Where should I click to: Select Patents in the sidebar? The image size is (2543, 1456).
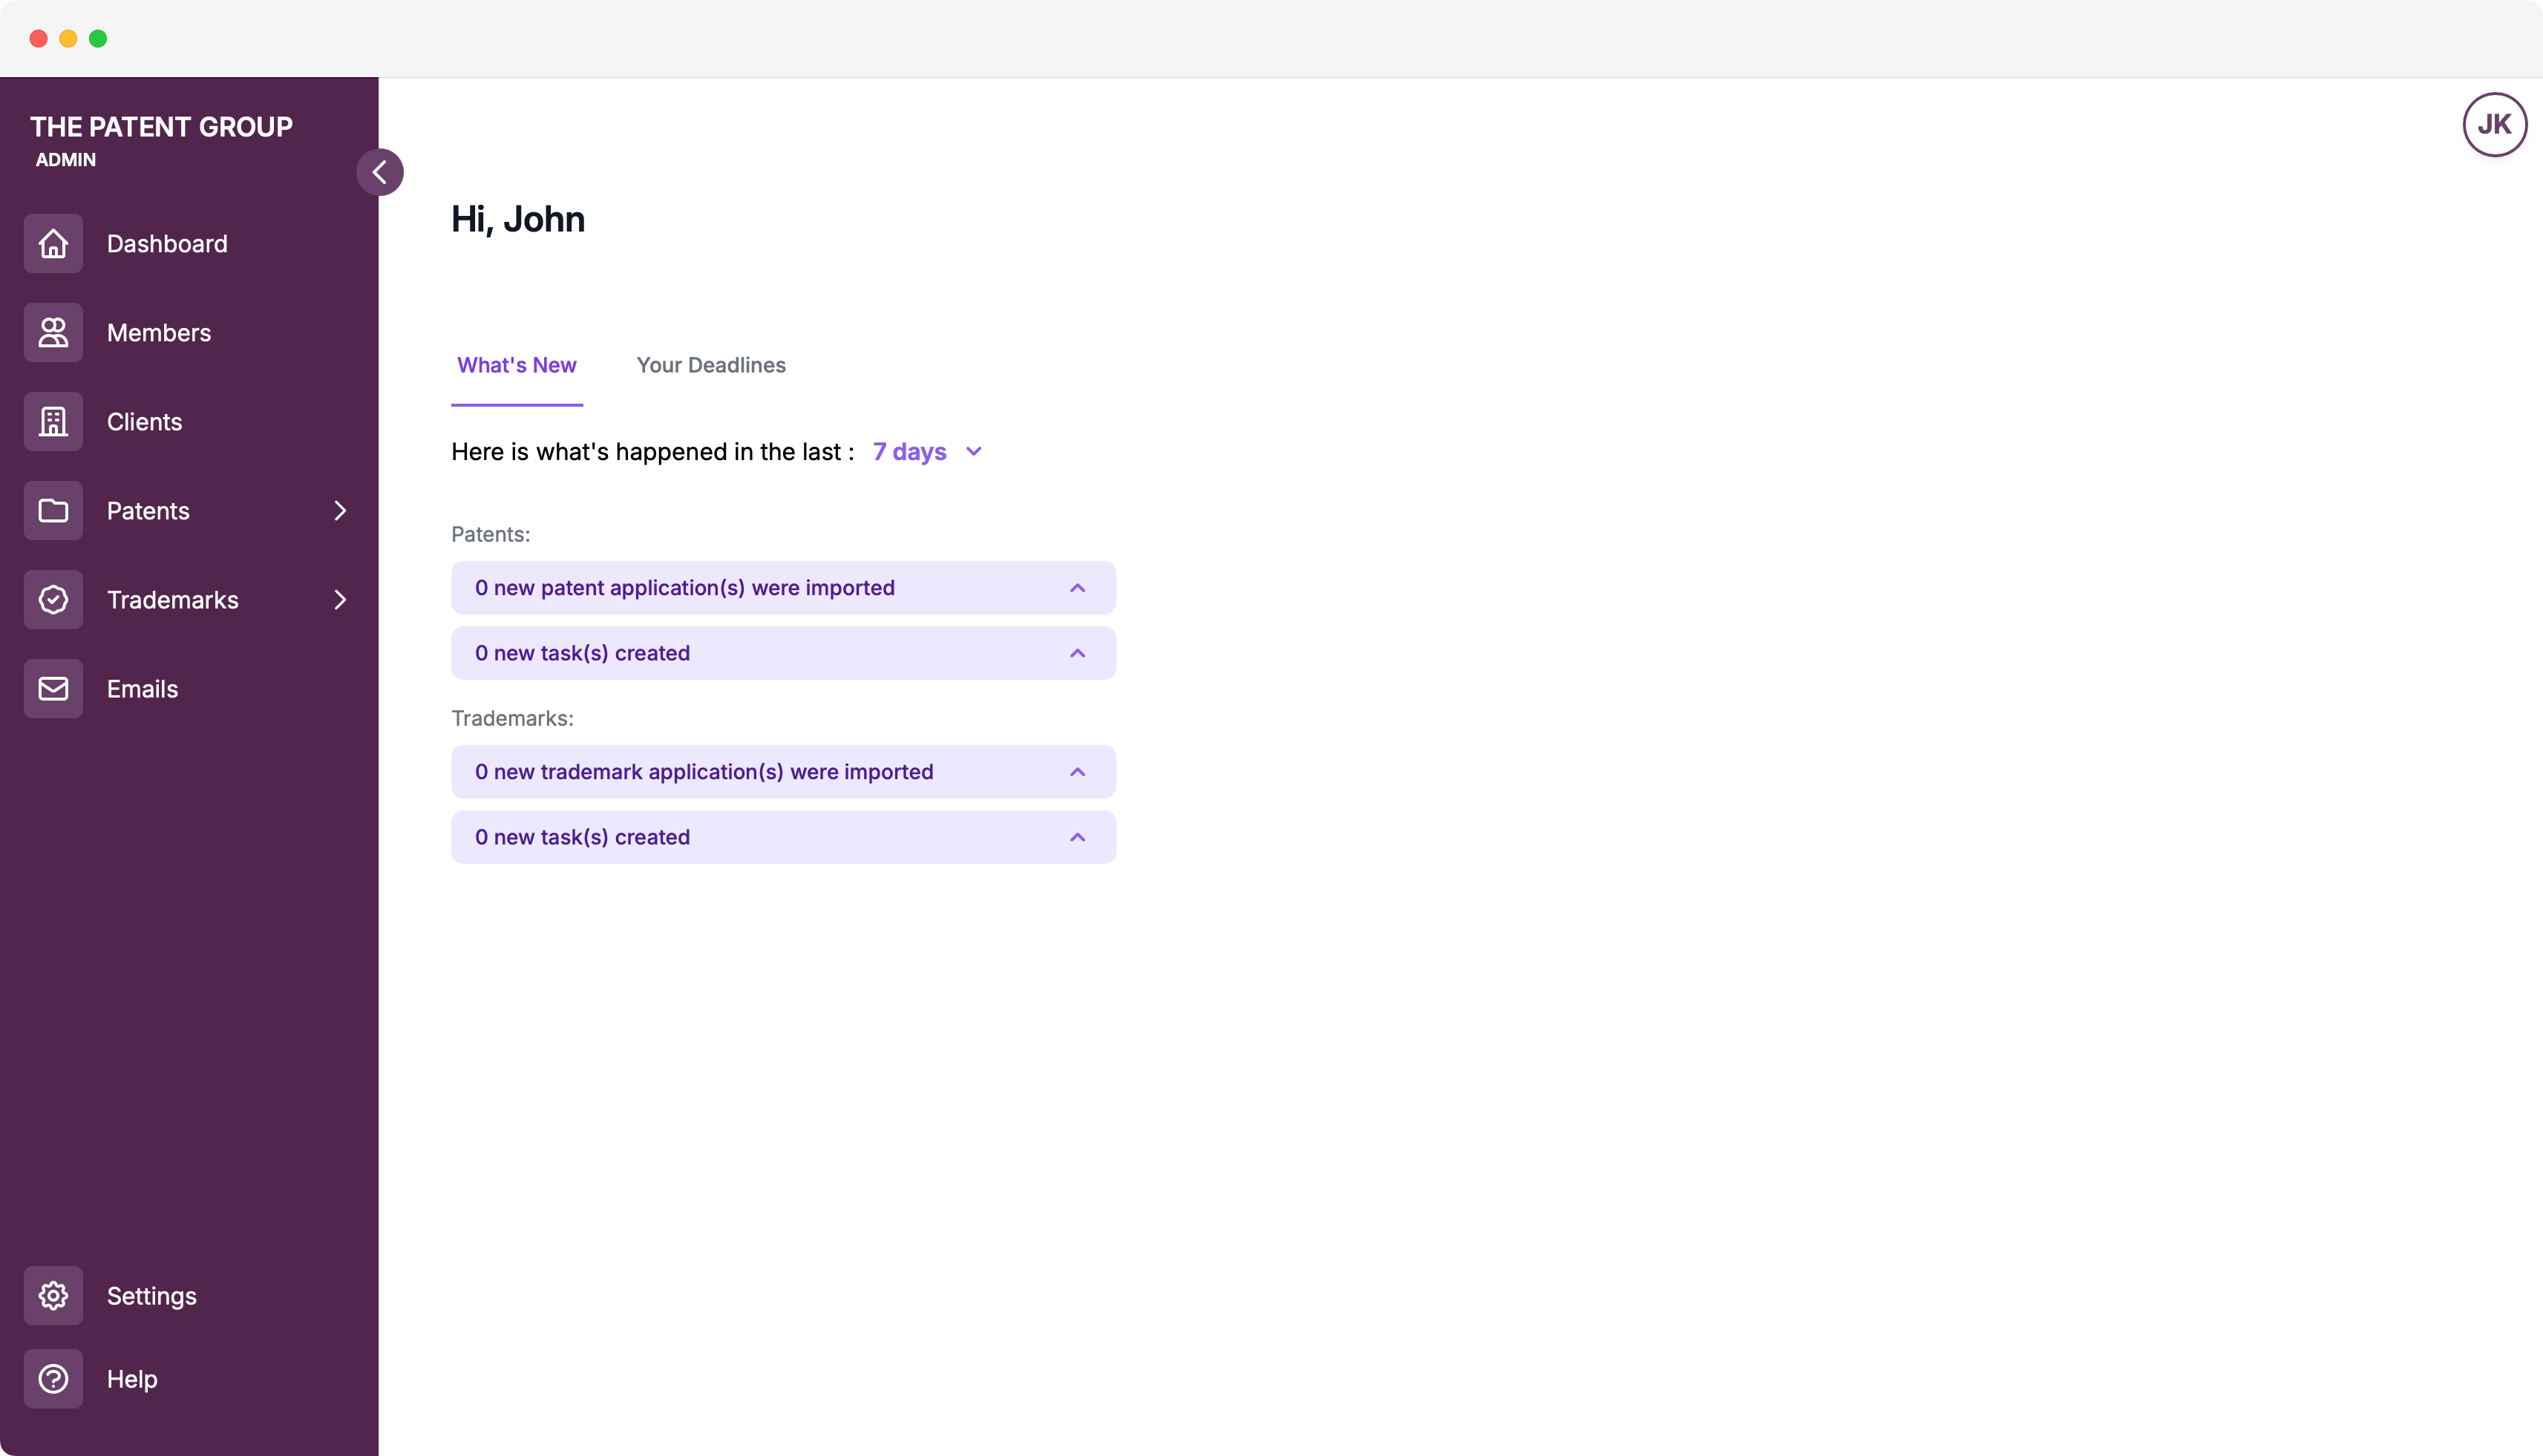pyautogui.click(x=148, y=511)
